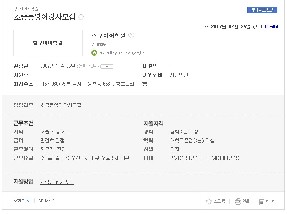Click the SMS phone icon
Screen dimensions: 287x214
[262, 201]
